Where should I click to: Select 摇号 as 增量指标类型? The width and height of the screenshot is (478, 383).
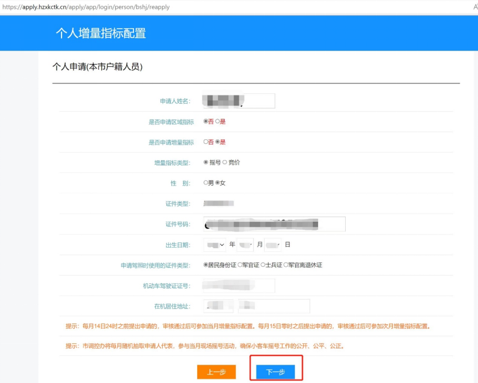click(x=206, y=162)
